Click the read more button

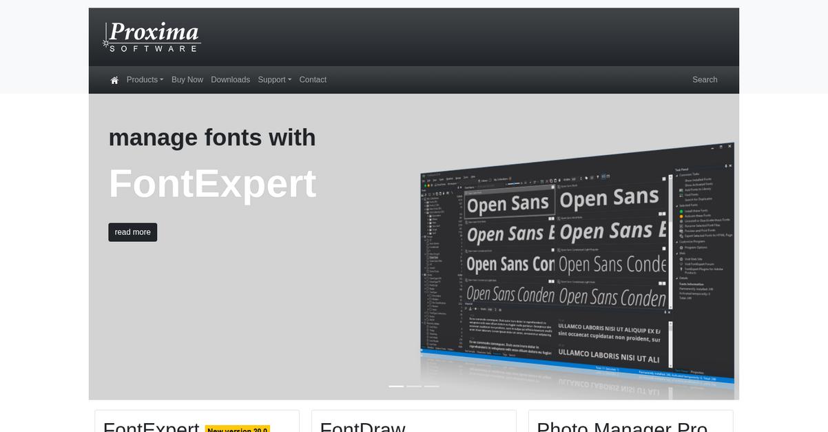click(132, 232)
